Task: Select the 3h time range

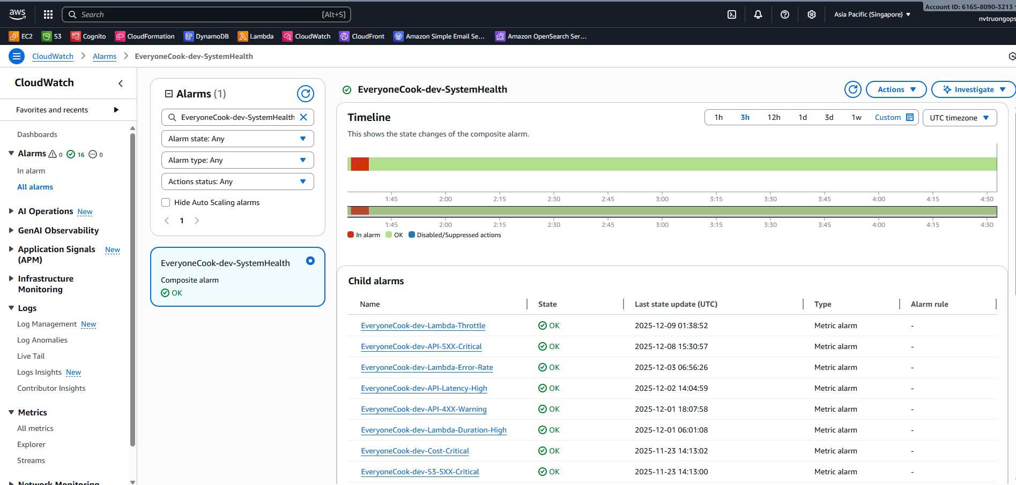Action: pyautogui.click(x=745, y=117)
